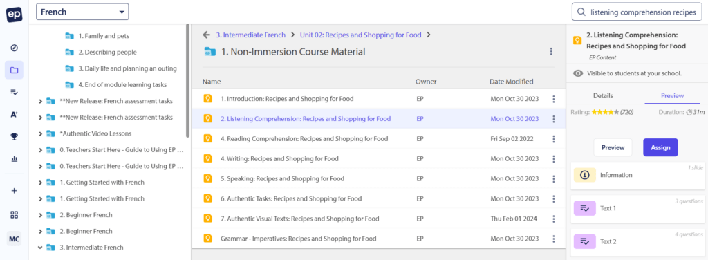Open the grid apps icon in sidebar

click(x=14, y=214)
